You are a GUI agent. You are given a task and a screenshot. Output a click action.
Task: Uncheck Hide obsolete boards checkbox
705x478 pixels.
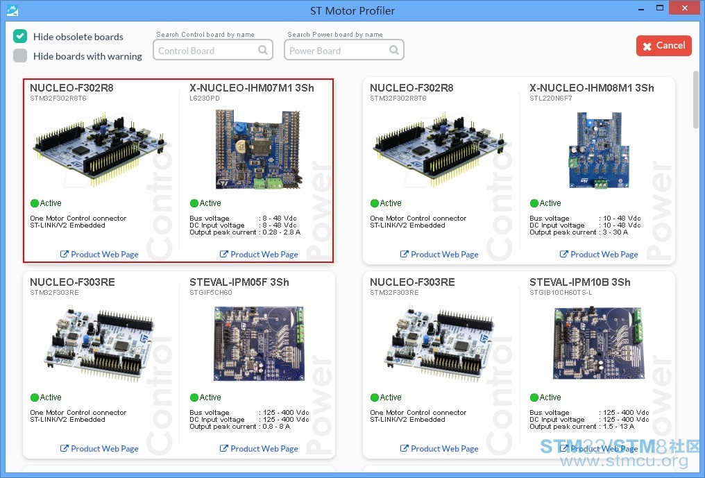point(20,37)
